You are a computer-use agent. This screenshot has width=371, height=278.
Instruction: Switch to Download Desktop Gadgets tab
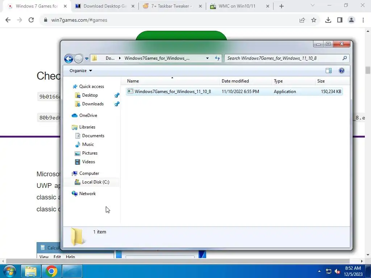pyautogui.click(x=105, y=6)
